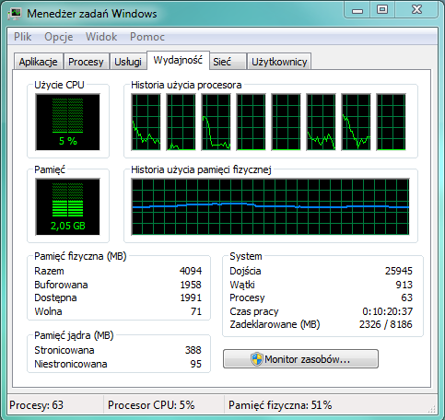The height and width of the screenshot is (420, 445).
Task: Click the Wątki label
Action: [x=242, y=285]
